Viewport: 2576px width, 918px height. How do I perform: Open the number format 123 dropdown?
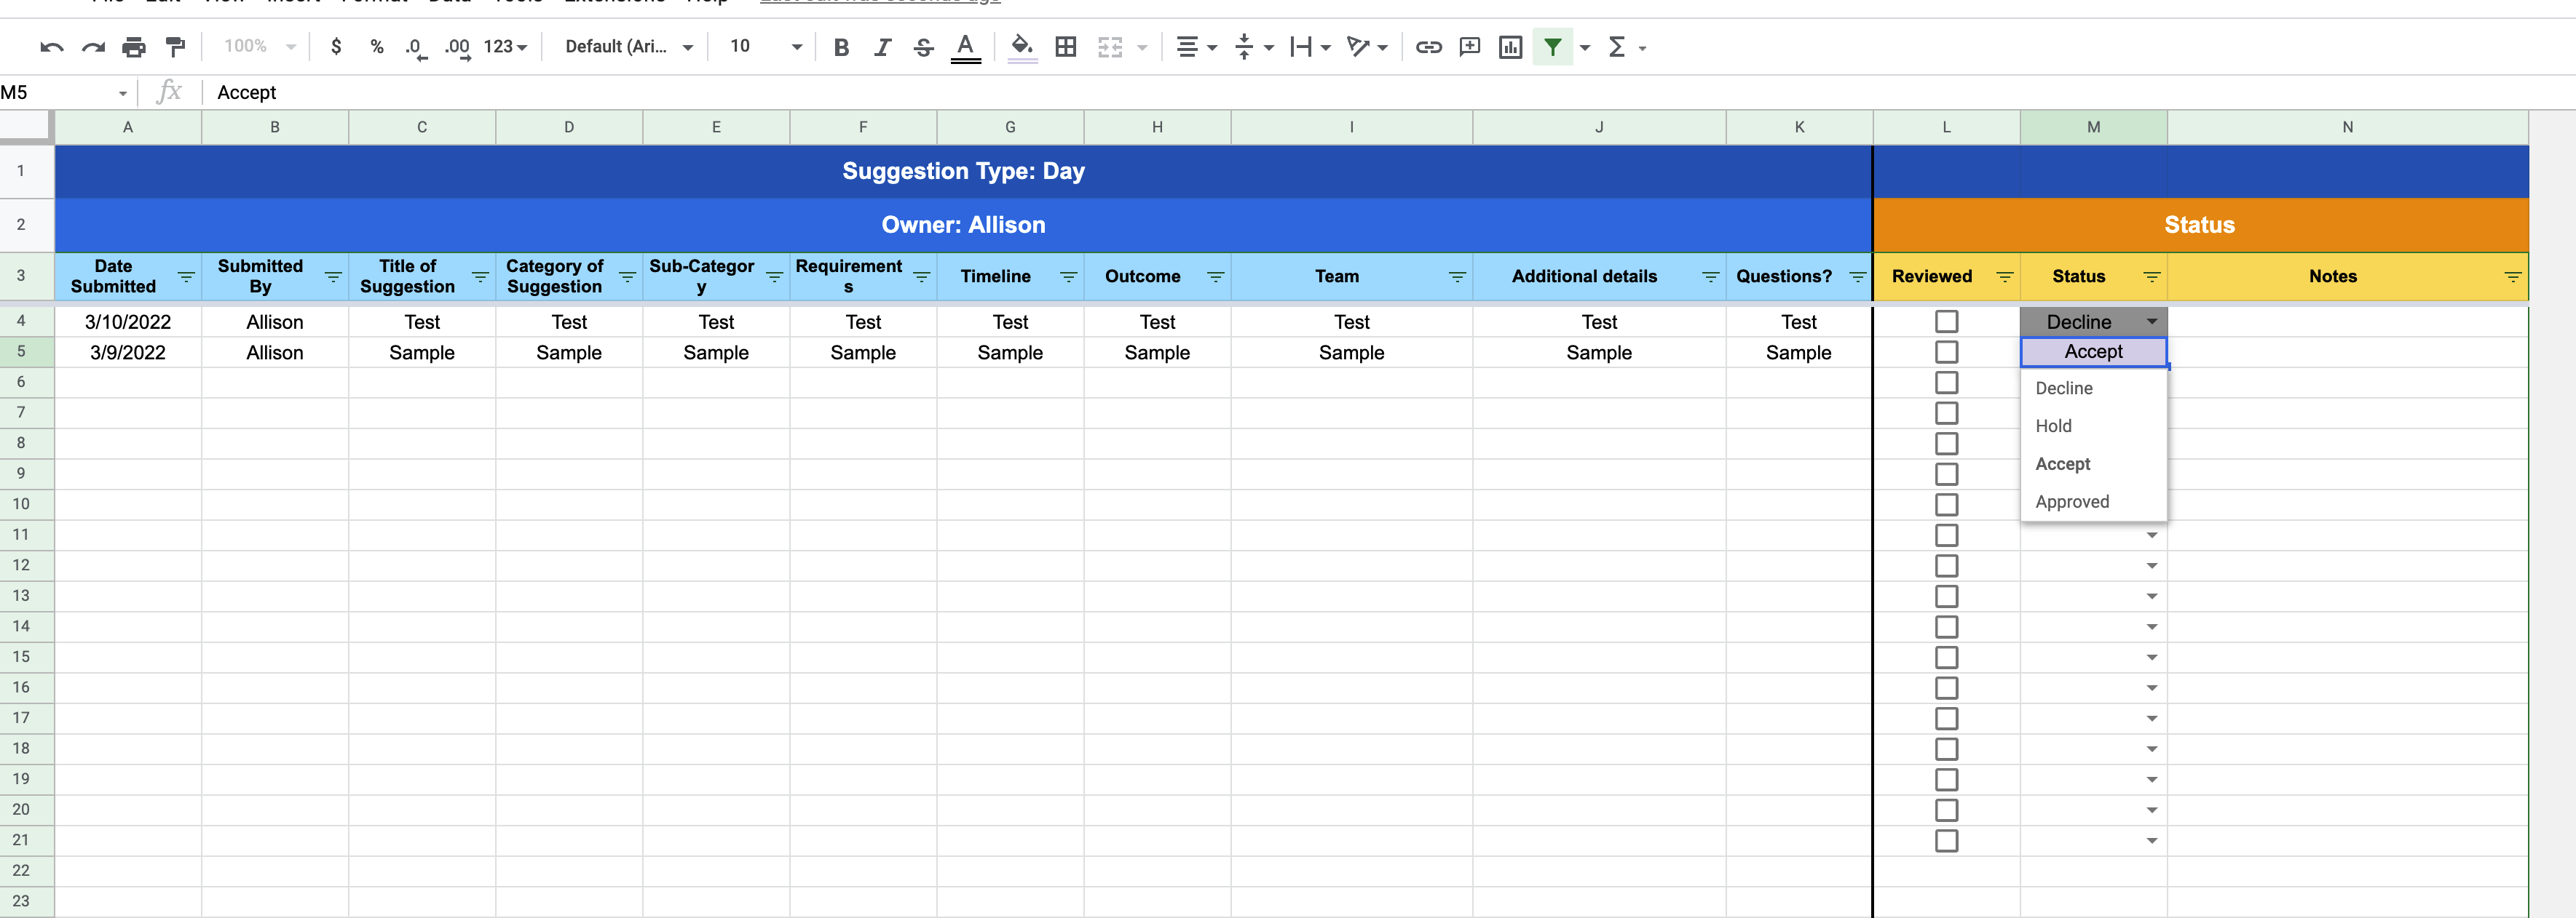[x=505, y=47]
